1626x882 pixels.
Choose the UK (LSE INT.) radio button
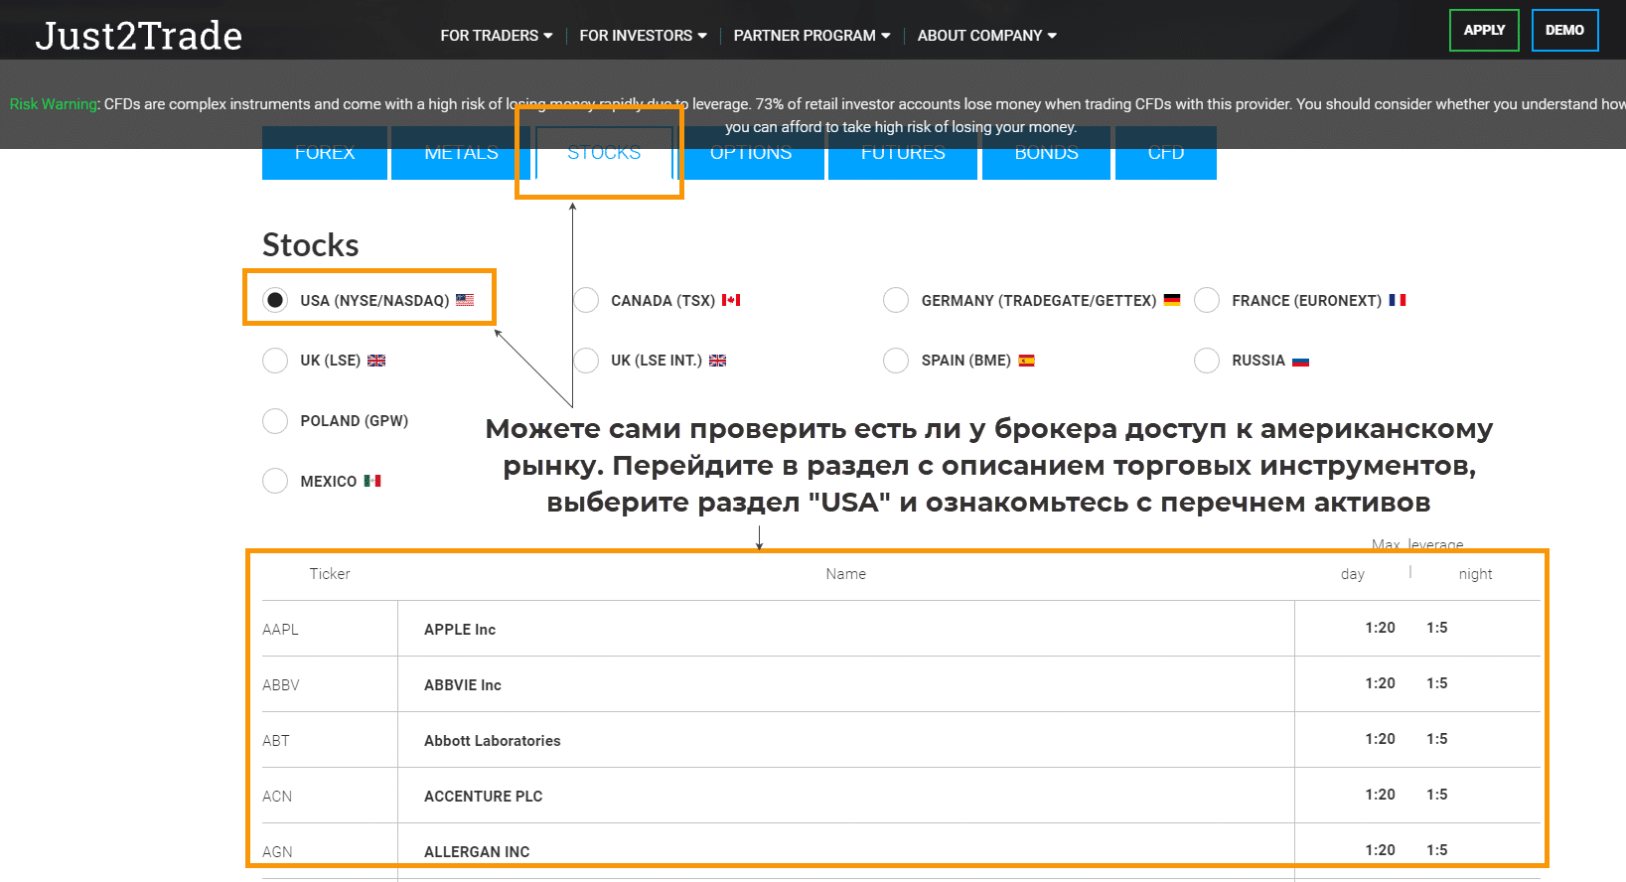tap(586, 361)
